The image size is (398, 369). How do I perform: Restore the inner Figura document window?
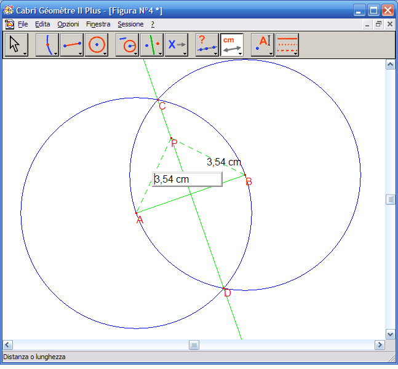378,25
